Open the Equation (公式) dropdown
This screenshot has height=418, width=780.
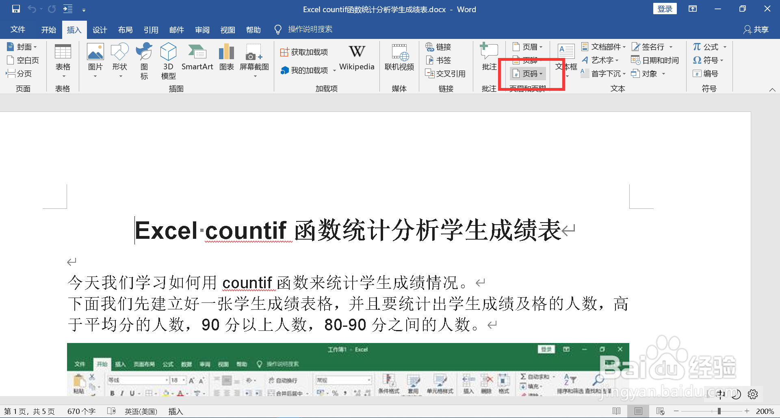(x=710, y=47)
